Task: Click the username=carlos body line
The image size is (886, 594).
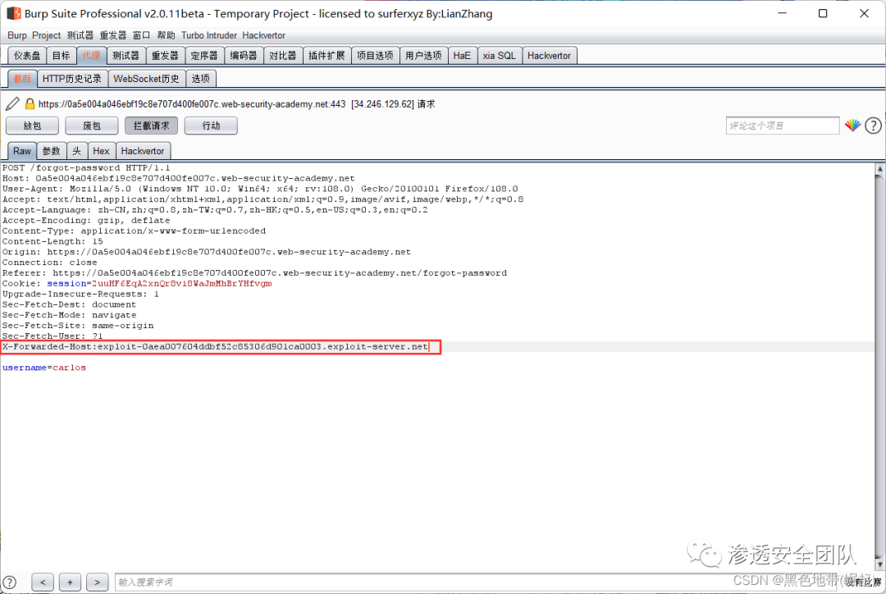Action: 44,368
